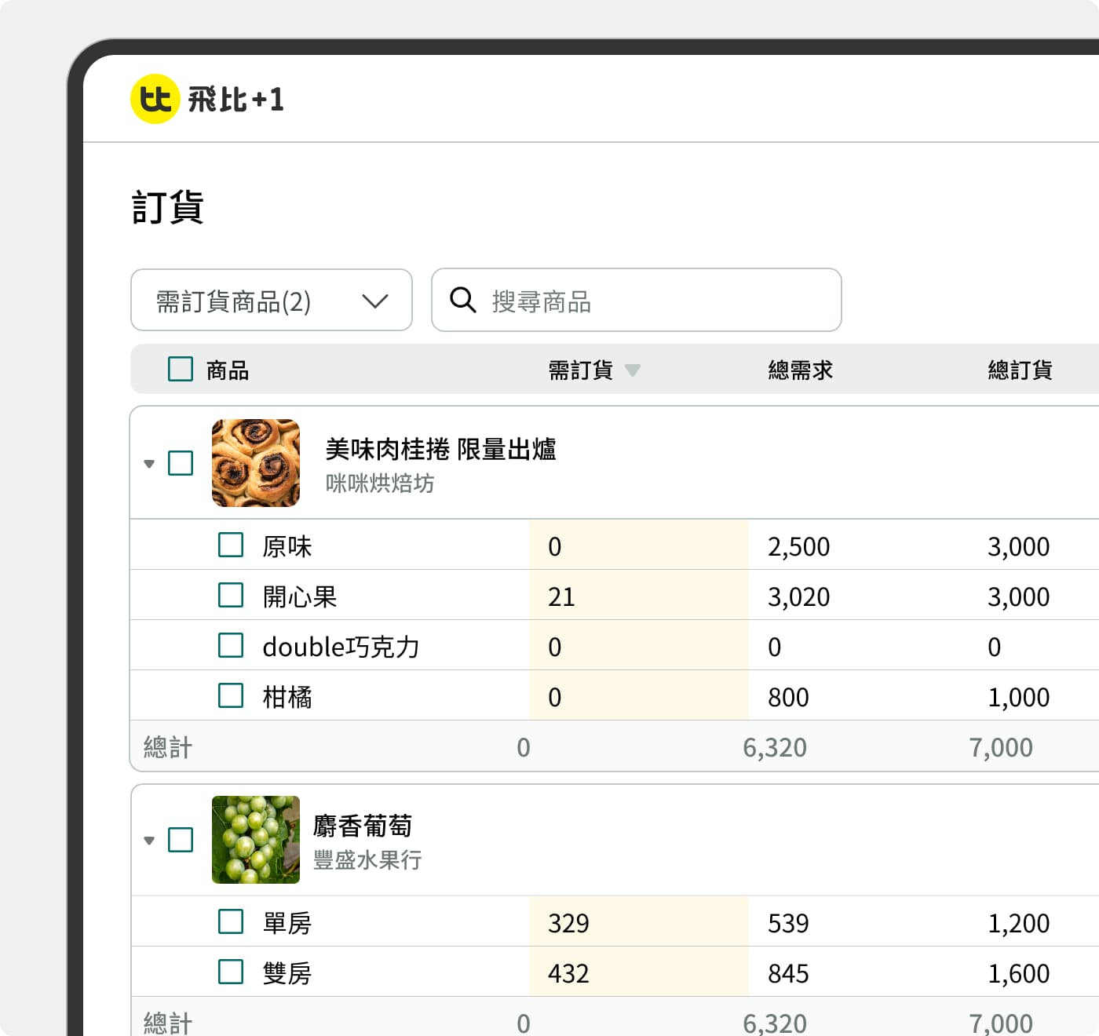
Task: Check the 麝香葡萄 product checkbox
Action: click(x=180, y=840)
